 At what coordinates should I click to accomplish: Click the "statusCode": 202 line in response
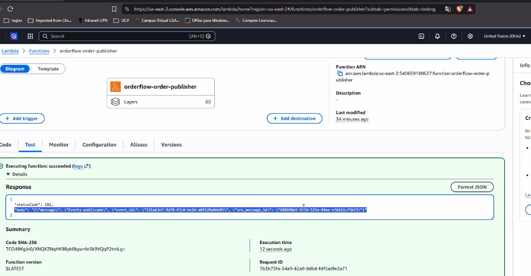click(34, 204)
